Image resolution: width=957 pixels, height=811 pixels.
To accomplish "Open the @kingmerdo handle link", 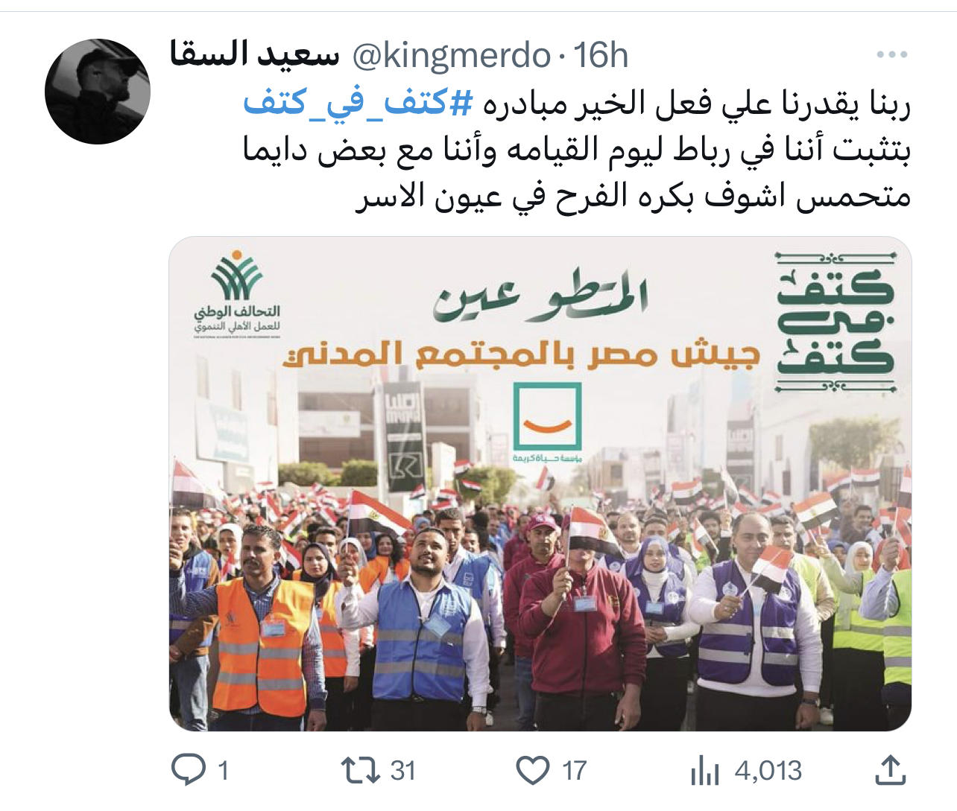I will [451, 56].
